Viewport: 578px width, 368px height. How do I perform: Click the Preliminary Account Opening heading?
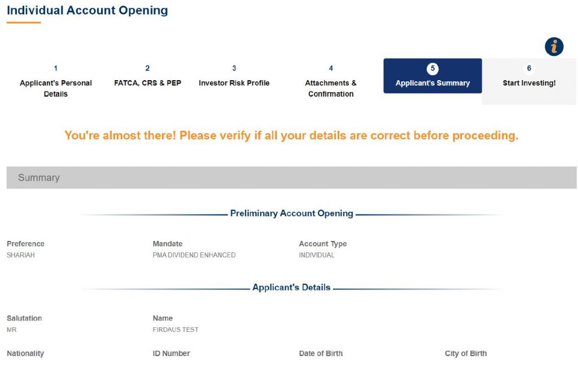[x=292, y=213]
